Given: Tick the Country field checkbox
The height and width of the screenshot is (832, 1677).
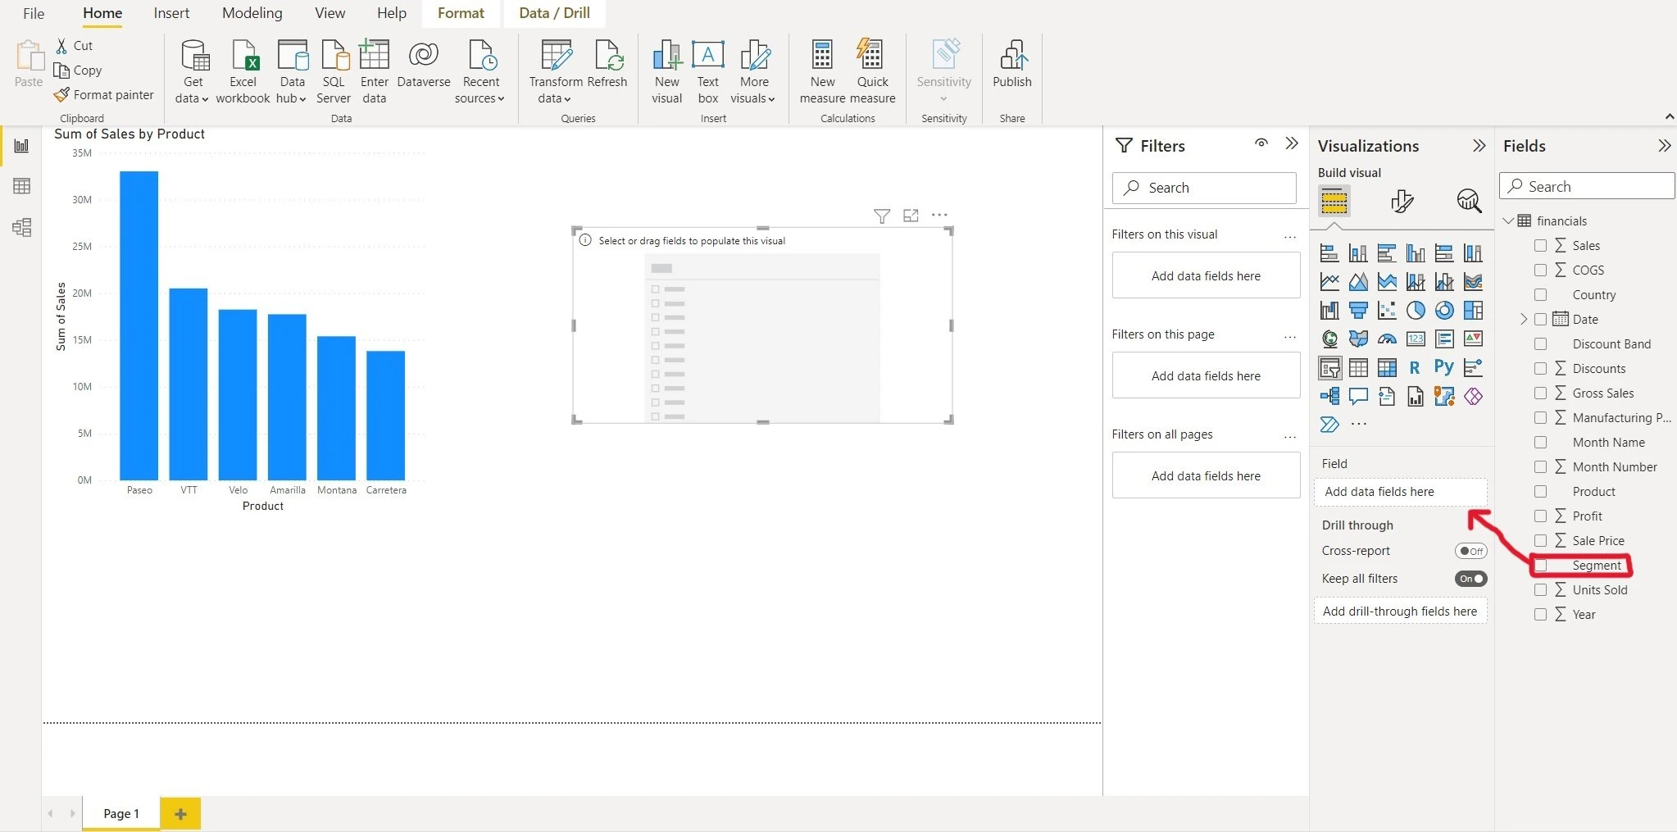Looking at the screenshot, I should click(x=1541, y=295).
